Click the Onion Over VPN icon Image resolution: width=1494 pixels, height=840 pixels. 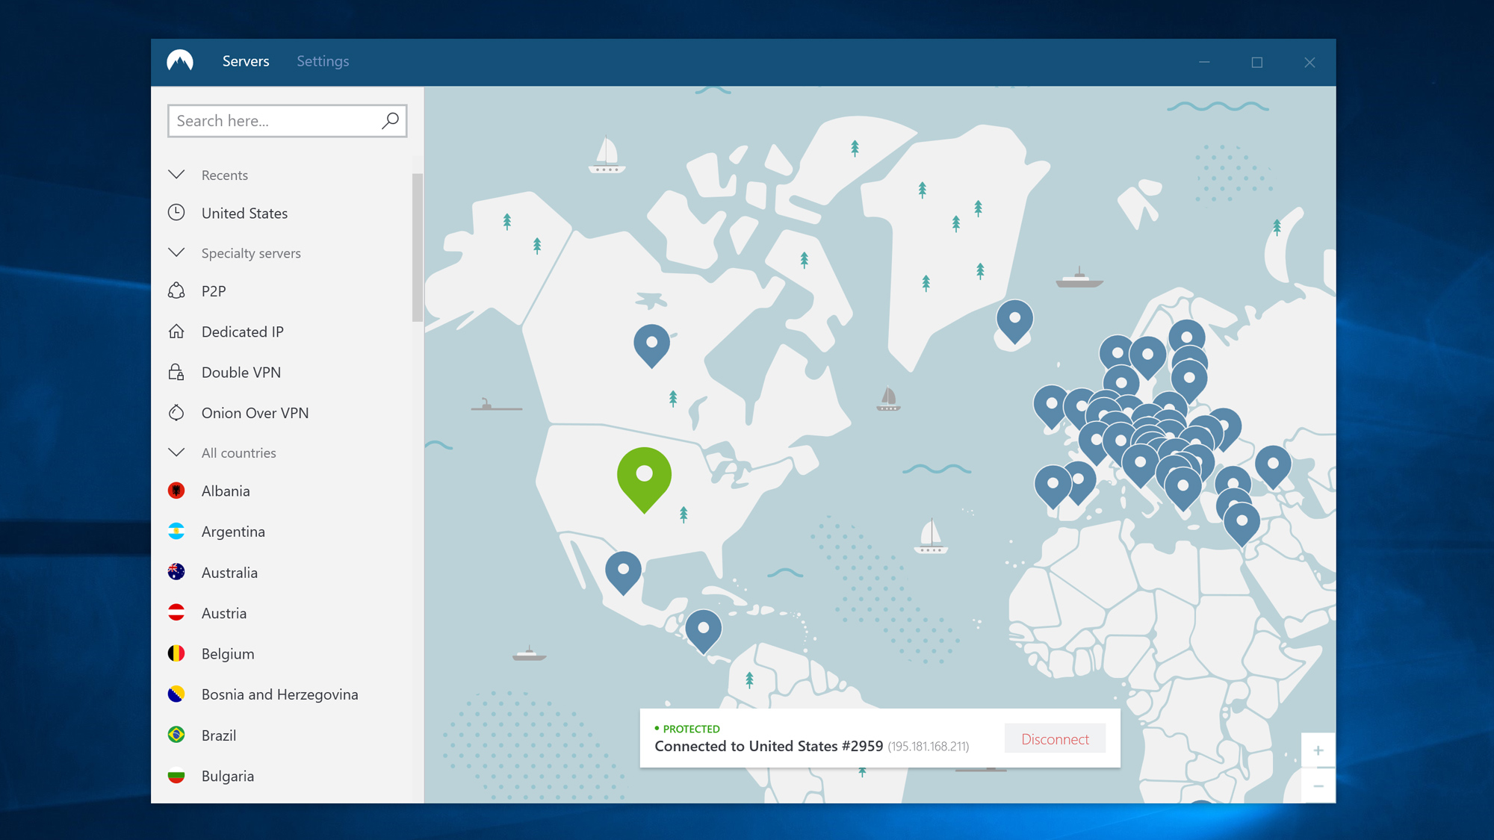point(176,412)
